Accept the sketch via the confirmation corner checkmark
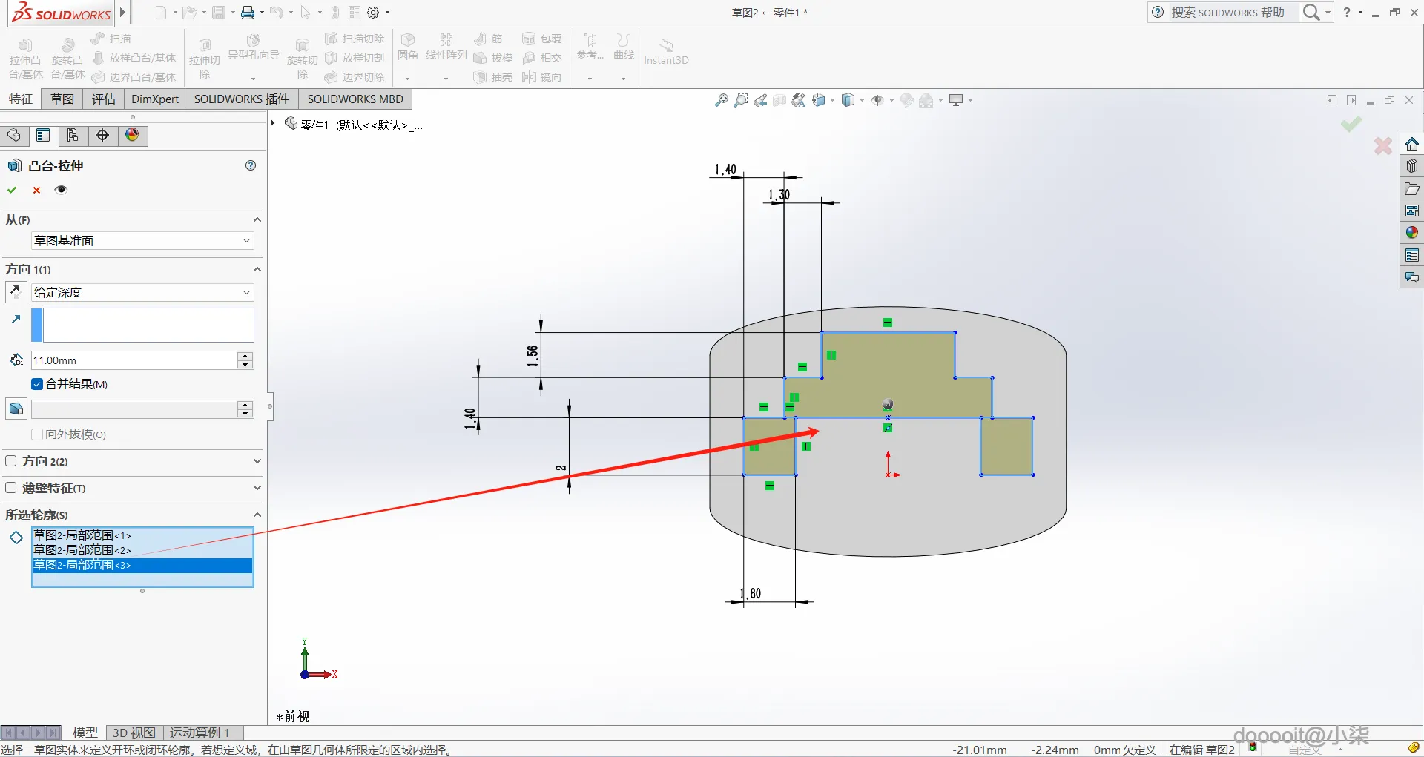 click(x=1351, y=124)
